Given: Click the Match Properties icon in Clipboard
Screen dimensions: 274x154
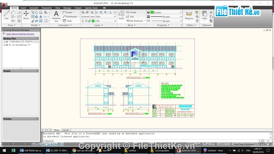Looking at the screenshot, I should coord(211,21).
